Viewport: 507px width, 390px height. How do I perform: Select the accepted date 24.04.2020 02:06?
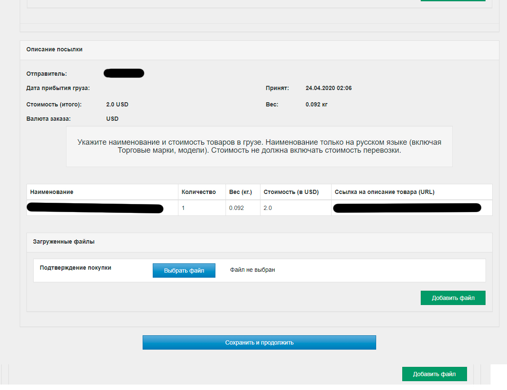click(329, 88)
